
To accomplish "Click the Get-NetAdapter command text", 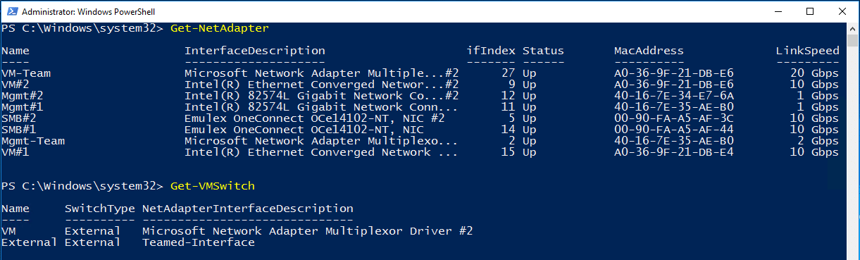I will point(220,28).
